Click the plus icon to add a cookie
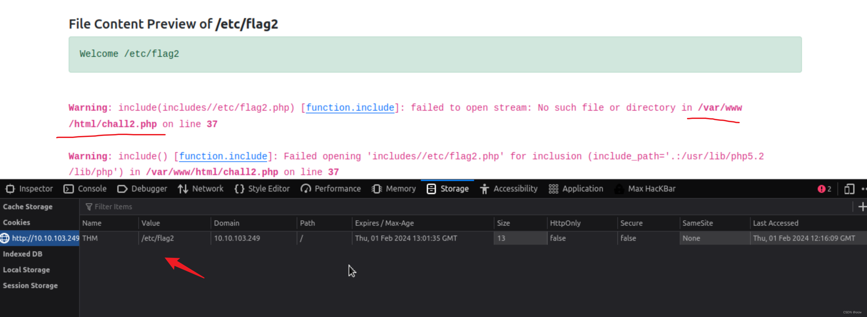 pyautogui.click(x=863, y=206)
